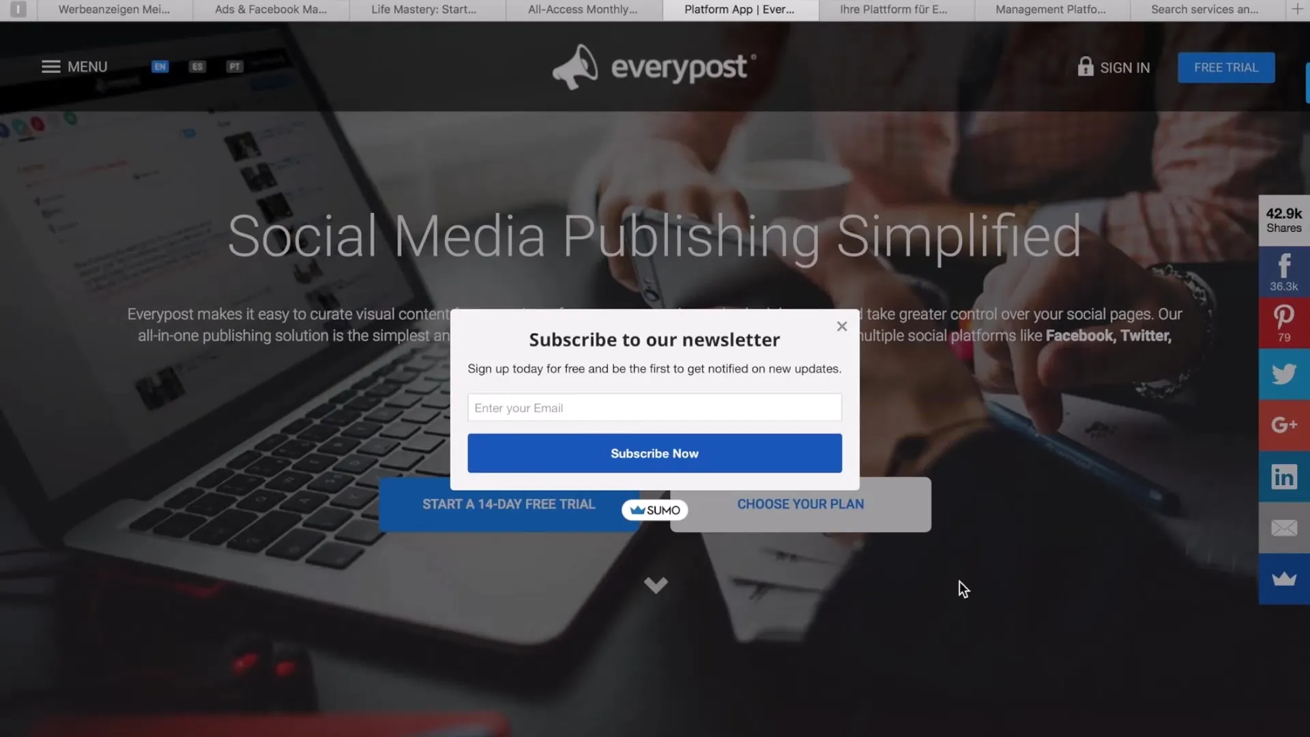Toggle the EN language option
This screenshot has height=737, width=1310.
(x=160, y=66)
